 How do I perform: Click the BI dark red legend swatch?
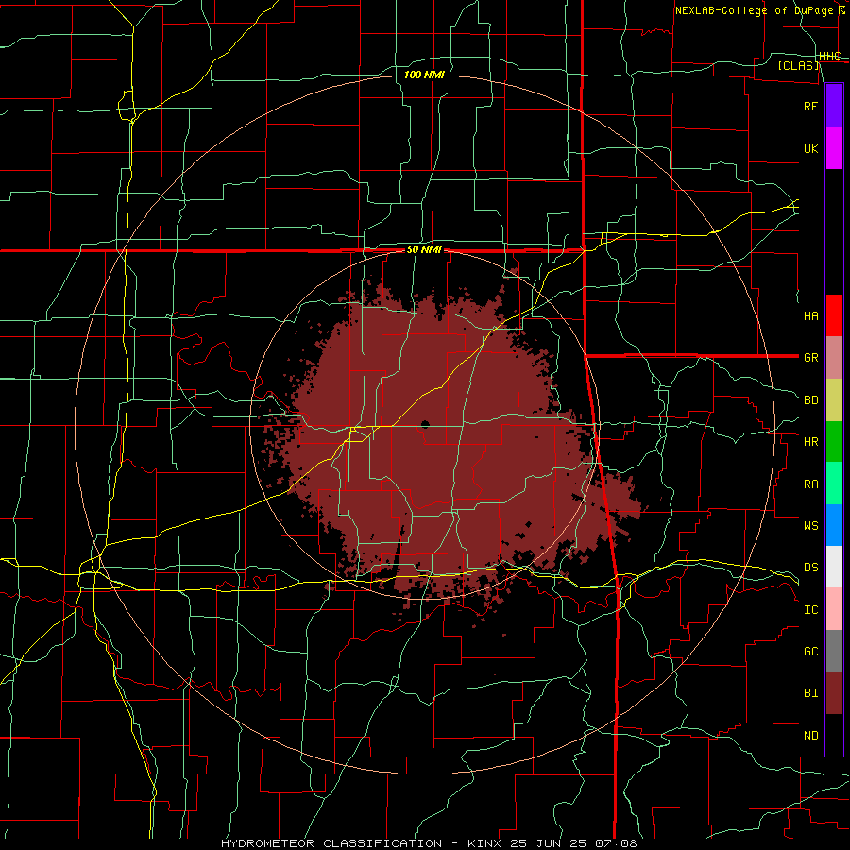tap(834, 693)
